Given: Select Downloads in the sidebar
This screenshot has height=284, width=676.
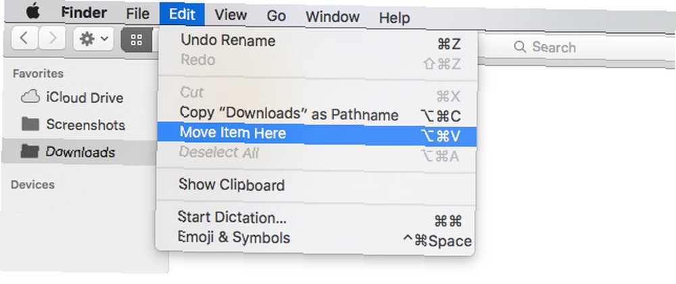Looking at the screenshot, I should point(80,151).
